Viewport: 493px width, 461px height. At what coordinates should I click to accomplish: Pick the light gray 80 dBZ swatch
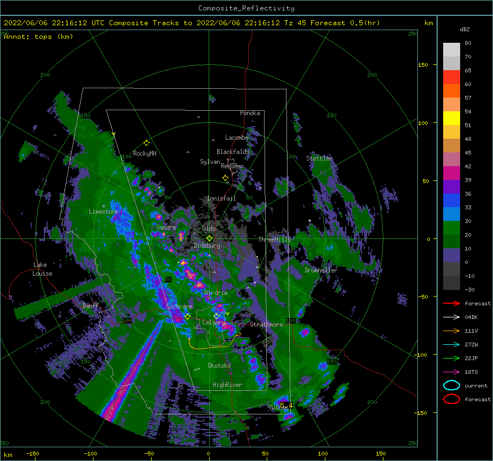451,49
